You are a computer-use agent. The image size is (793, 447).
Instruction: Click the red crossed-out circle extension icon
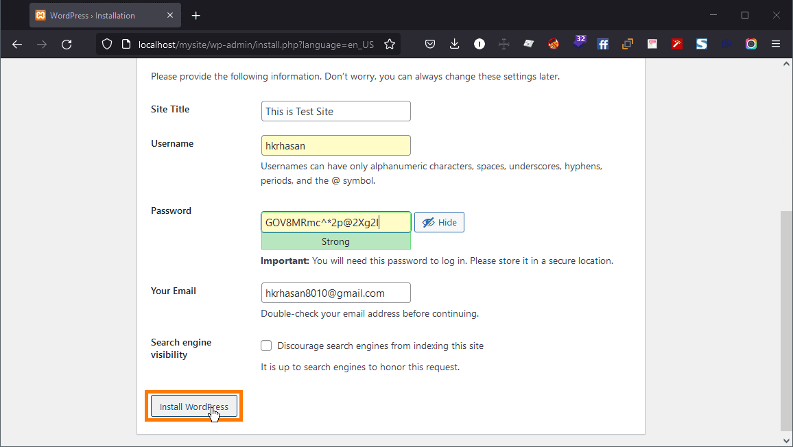point(554,45)
